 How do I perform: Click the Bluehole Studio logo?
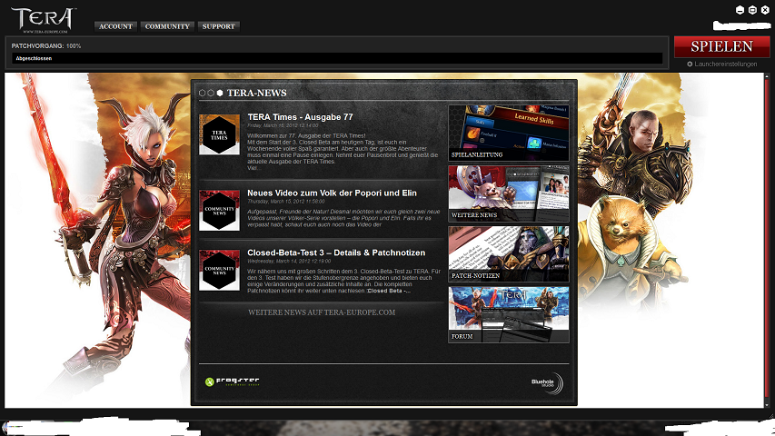tap(547, 383)
